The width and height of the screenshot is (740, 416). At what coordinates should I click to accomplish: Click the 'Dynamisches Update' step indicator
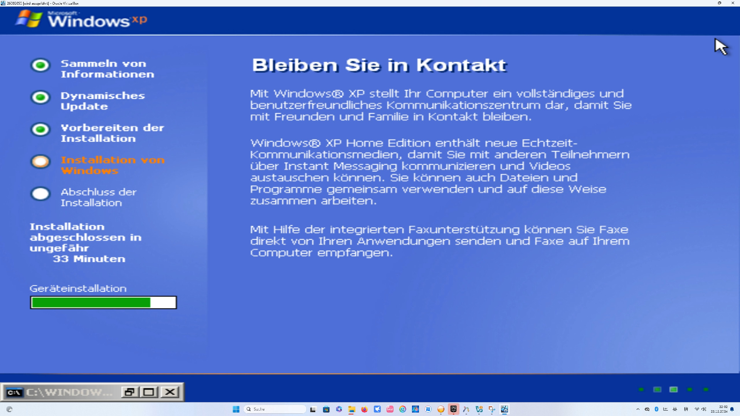tap(40, 97)
